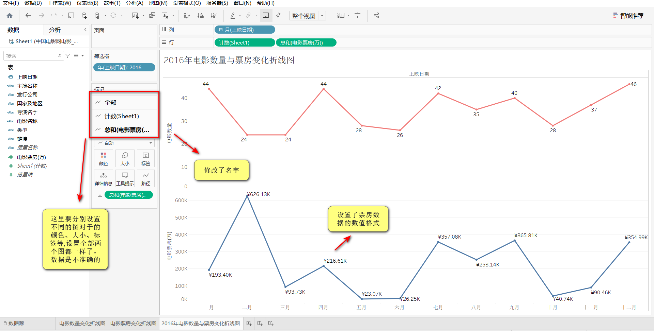Sort descending from the toolbar
Image resolution: width=654 pixels, height=331 pixels.
pos(214,16)
